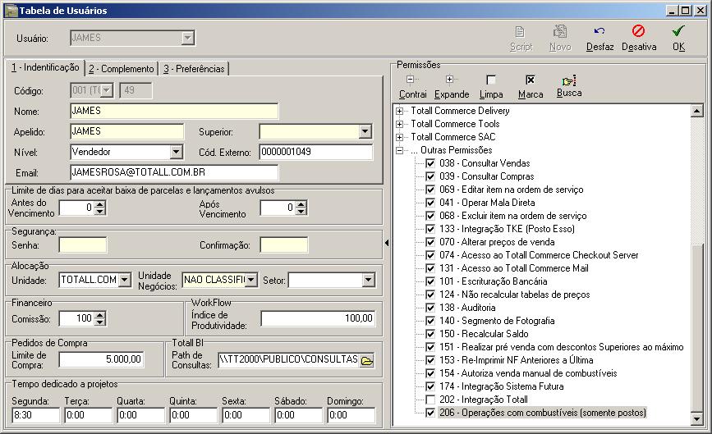Click the Desfaz undo icon
Image resolution: width=712 pixels, height=434 pixels.
[599, 31]
